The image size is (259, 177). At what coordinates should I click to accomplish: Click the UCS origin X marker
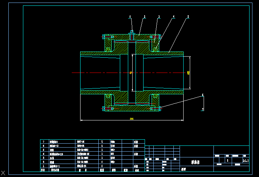(x=3, y=173)
